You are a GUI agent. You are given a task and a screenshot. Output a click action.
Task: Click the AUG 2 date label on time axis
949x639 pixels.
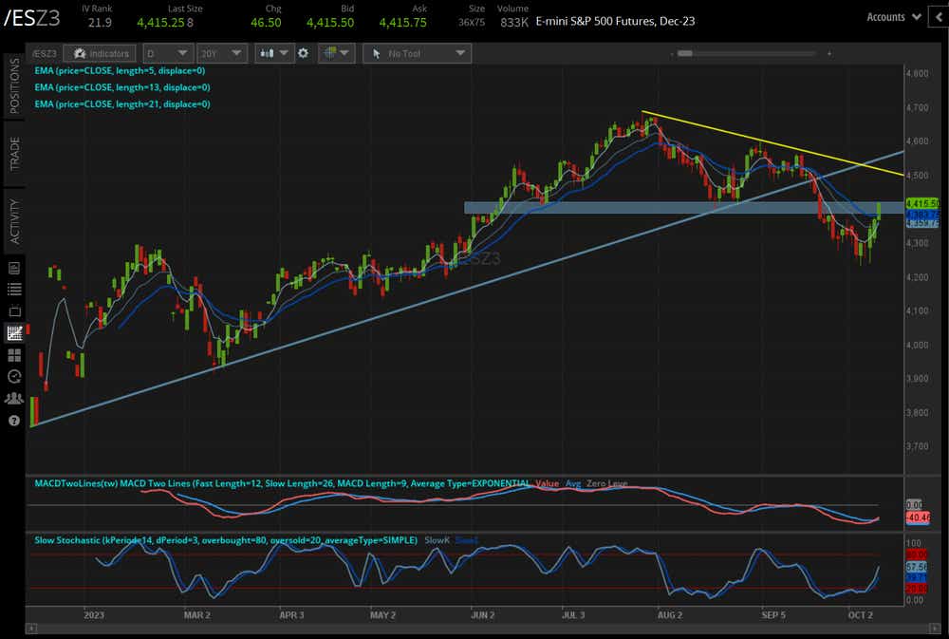tap(669, 614)
